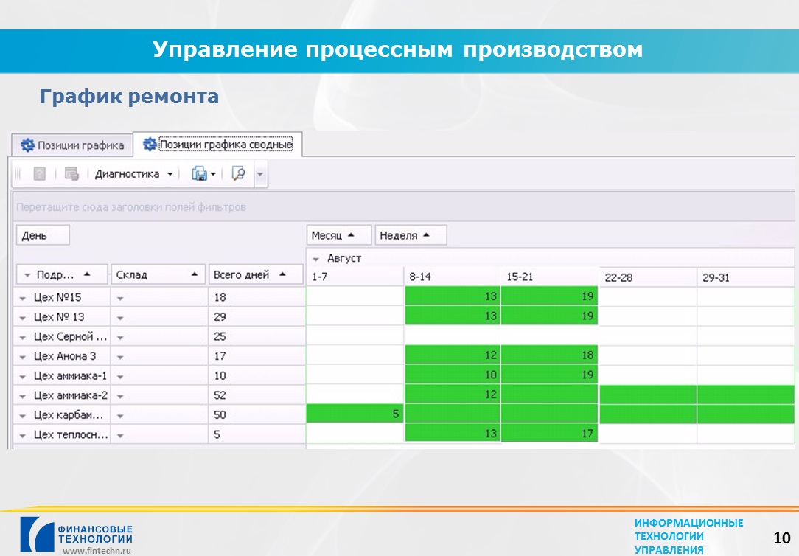Sort by the Всего дней header
799x556 pixels.
coord(256,275)
